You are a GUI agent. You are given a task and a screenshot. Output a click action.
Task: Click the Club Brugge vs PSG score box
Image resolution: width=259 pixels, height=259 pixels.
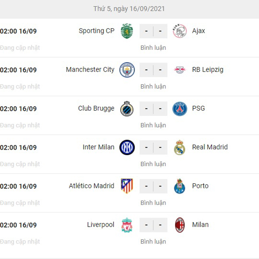(153, 109)
